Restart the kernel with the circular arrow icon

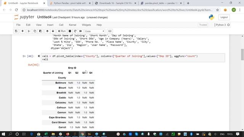pyautogui.click(x=75, y=31)
